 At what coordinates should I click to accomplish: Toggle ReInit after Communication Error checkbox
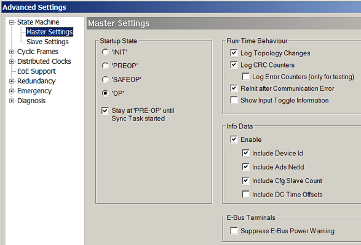(234, 88)
